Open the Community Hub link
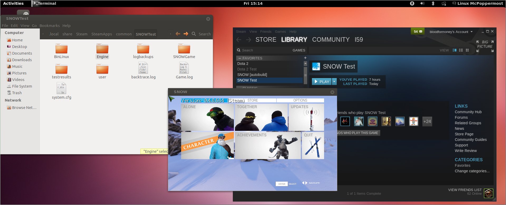506x205 pixels. point(468,112)
